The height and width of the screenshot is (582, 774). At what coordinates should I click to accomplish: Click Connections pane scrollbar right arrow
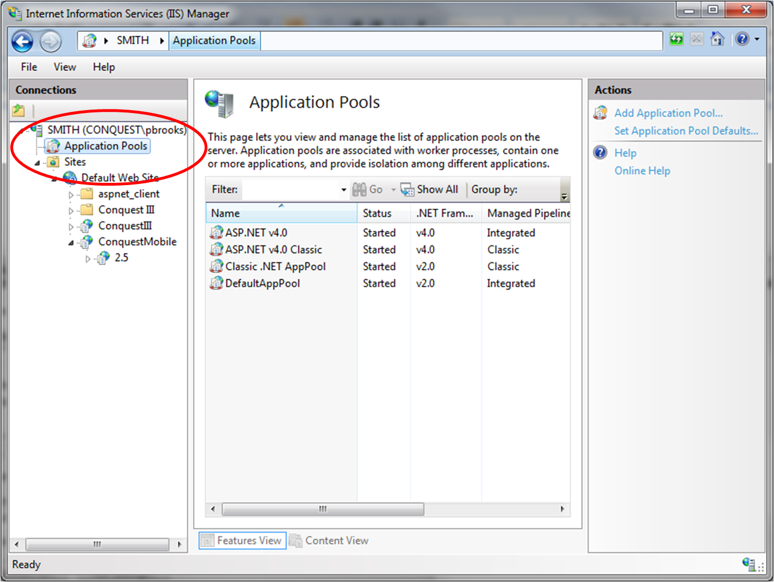(179, 544)
